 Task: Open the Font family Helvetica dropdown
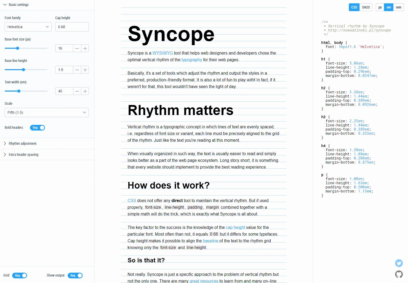coord(28,27)
